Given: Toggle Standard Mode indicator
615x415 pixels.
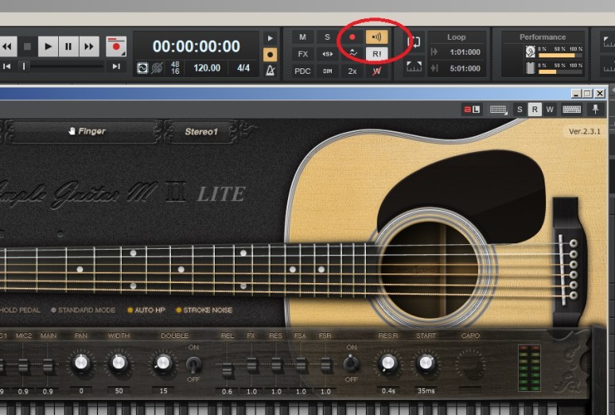Looking at the screenshot, I should pos(84,310).
